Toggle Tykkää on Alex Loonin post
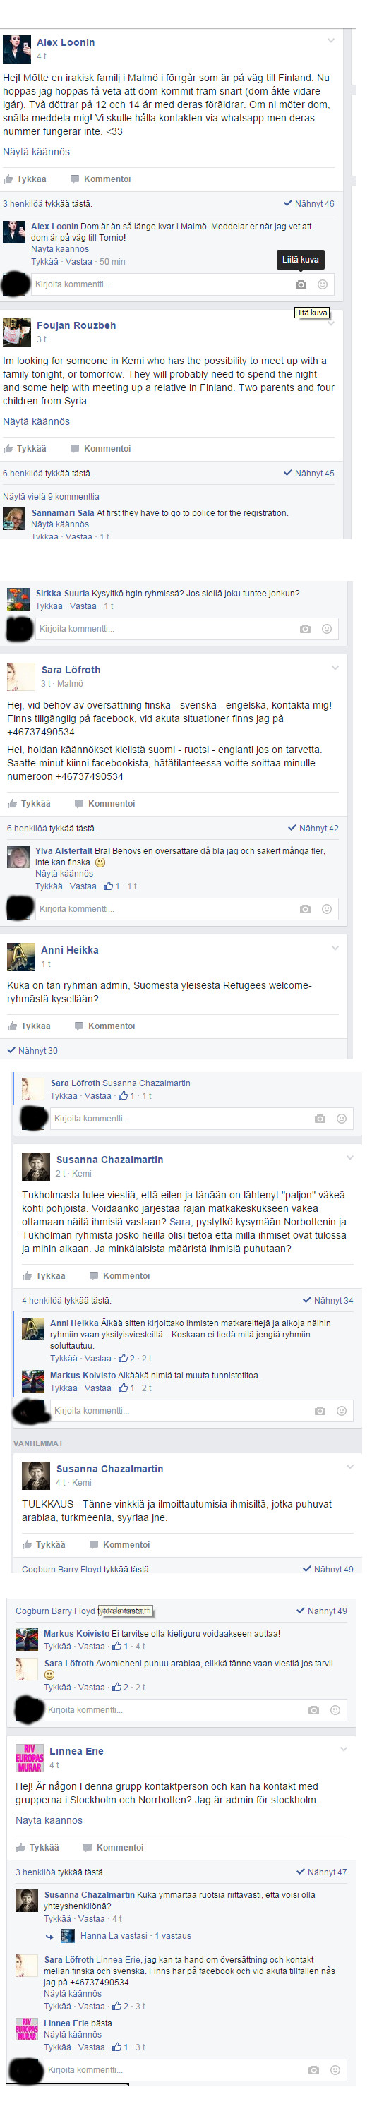The image size is (384, 2123). [x=25, y=179]
